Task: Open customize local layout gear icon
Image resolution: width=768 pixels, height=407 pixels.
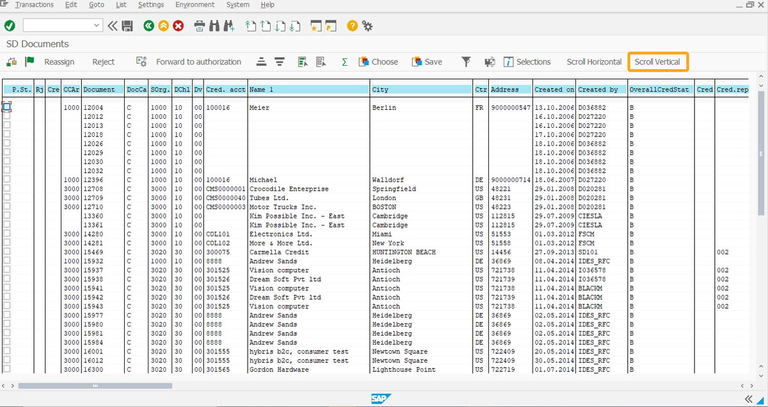Action: [x=367, y=26]
